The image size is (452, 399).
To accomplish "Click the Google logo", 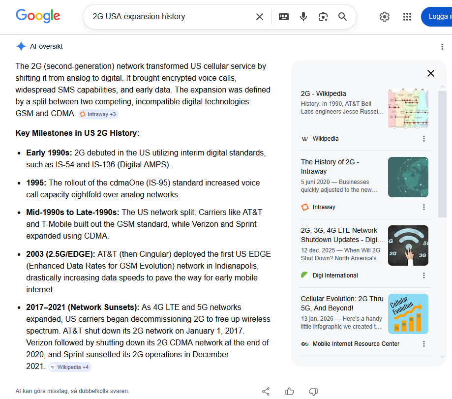I will 38,16.
